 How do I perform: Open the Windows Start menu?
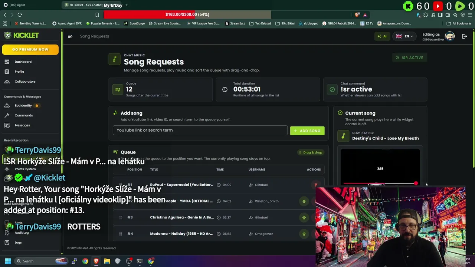[8, 261]
